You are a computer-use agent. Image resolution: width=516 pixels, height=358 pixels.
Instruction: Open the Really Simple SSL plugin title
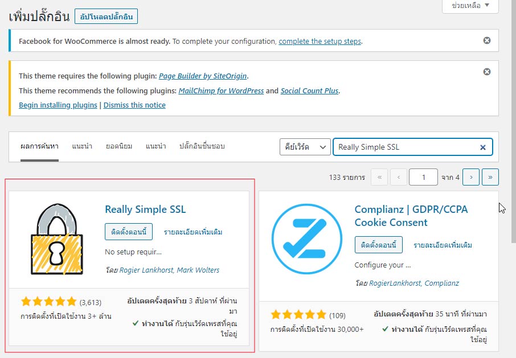pyautogui.click(x=145, y=209)
